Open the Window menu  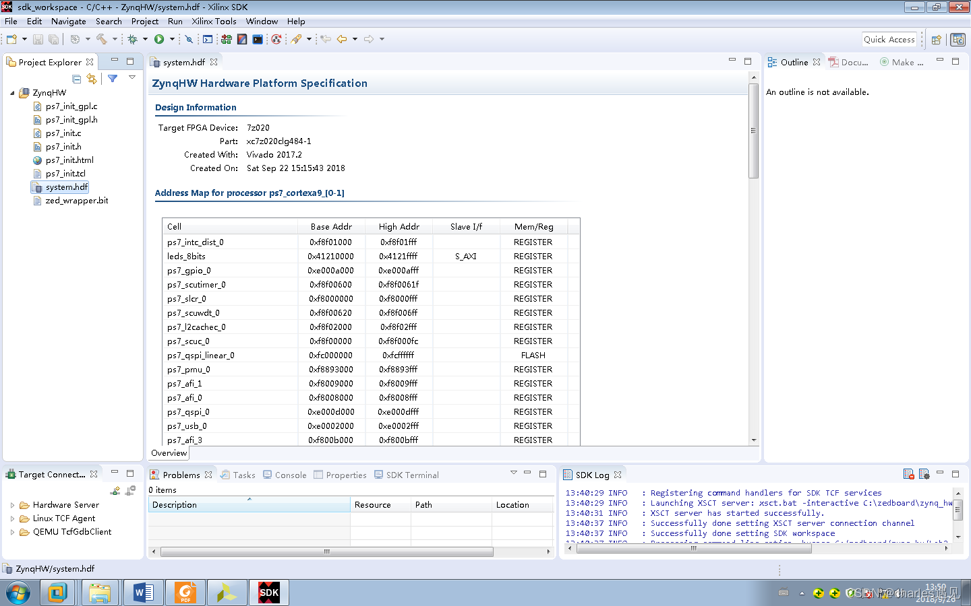coord(262,22)
